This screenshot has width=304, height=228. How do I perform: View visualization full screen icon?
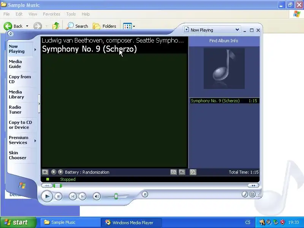182,172
